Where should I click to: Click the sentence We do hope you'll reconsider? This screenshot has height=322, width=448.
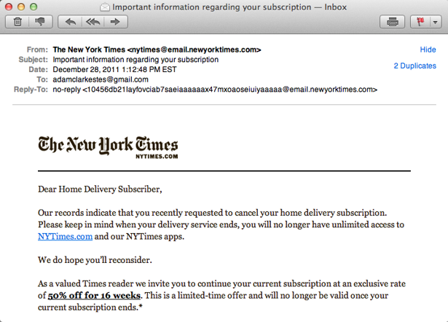95,260
